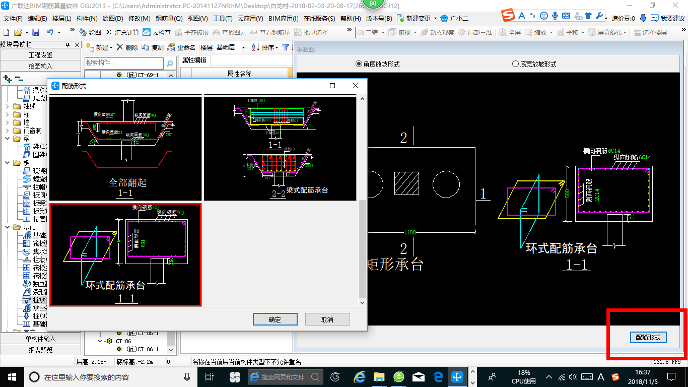Open the 新建 dropdown in component list
The image size is (688, 387).
(99, 47)
